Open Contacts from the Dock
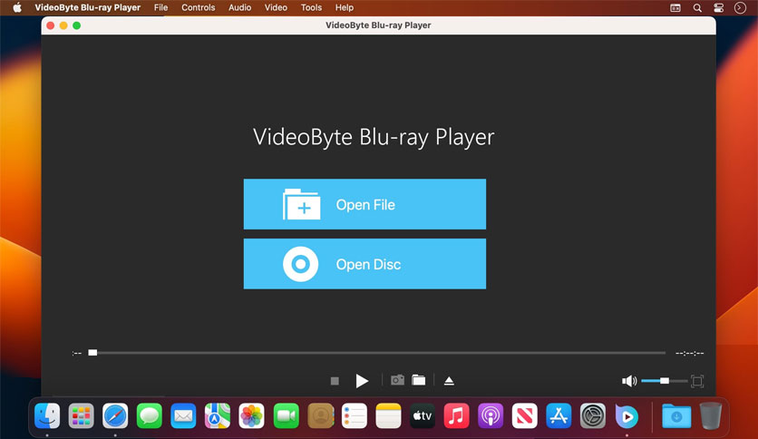The height and width of the screenshot is (439, 758). point(320,415)
